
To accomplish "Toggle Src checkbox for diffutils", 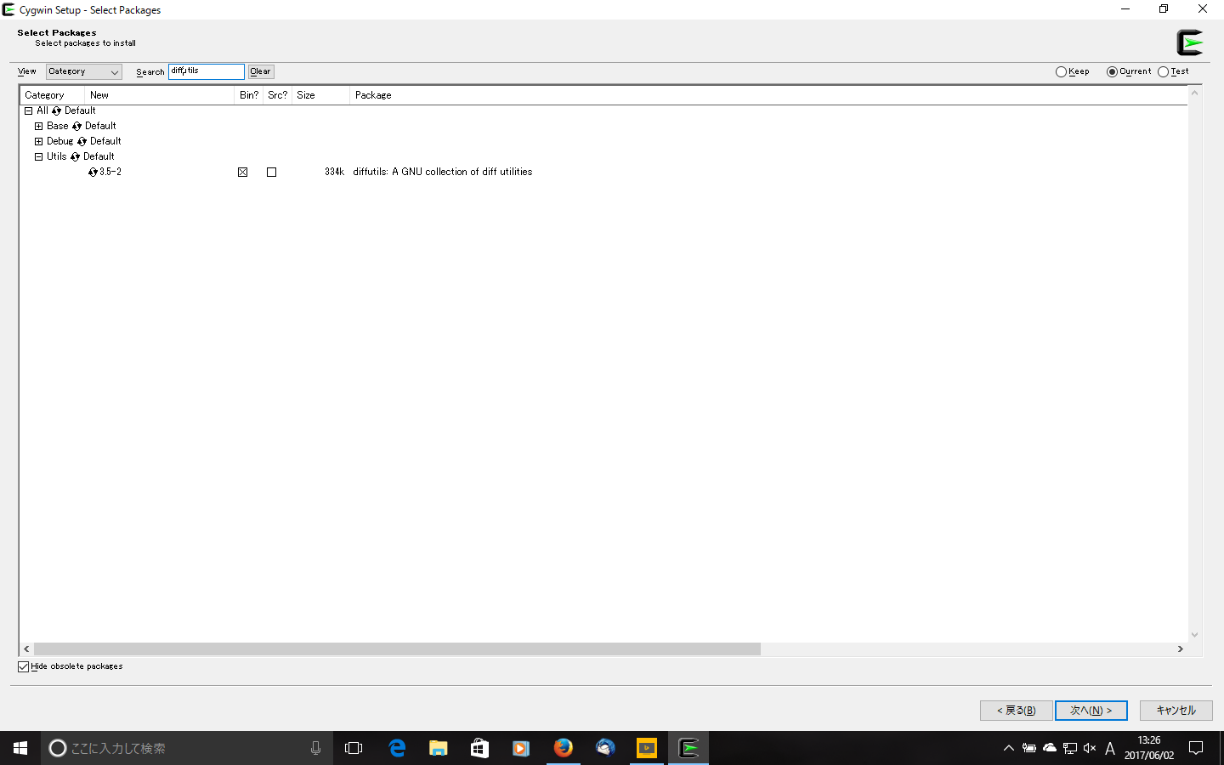I will (x=272, y=173).
